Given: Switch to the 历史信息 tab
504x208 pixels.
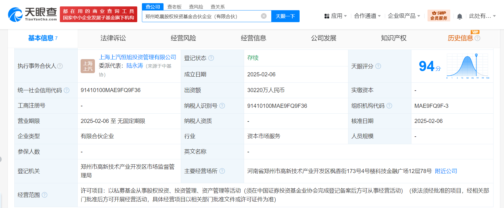Looking at the screenshot, I should [x=460, y=38].
